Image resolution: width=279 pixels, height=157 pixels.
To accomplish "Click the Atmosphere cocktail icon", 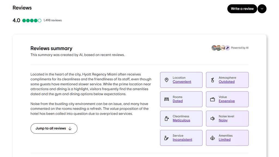I will coord(213,80).
